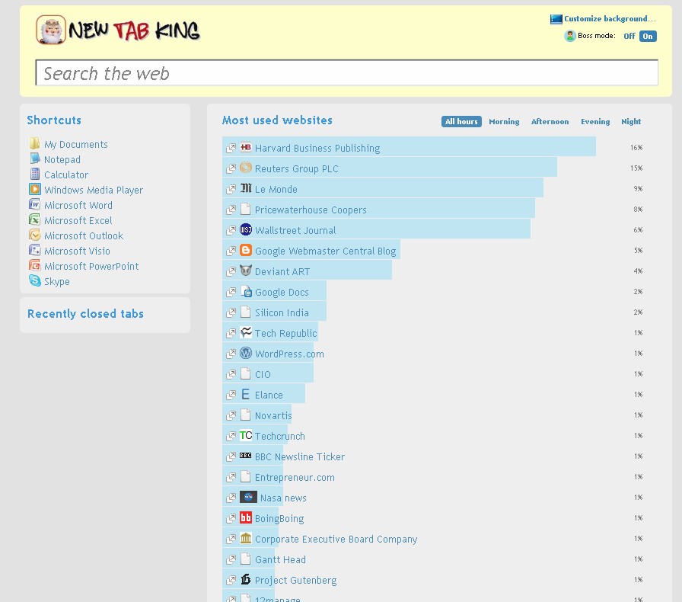682x602 pixels.
Task: Turn Boss mode Off
Action: point(629,36)
